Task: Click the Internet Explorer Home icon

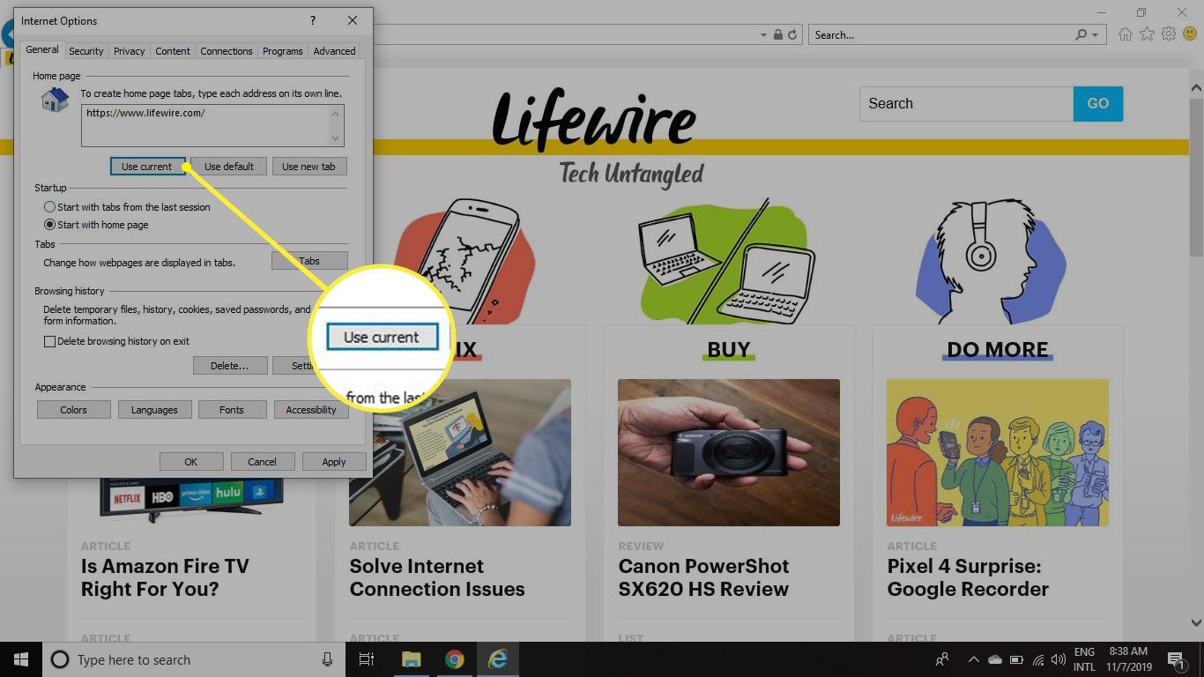Action: [x=1126, y=34]
